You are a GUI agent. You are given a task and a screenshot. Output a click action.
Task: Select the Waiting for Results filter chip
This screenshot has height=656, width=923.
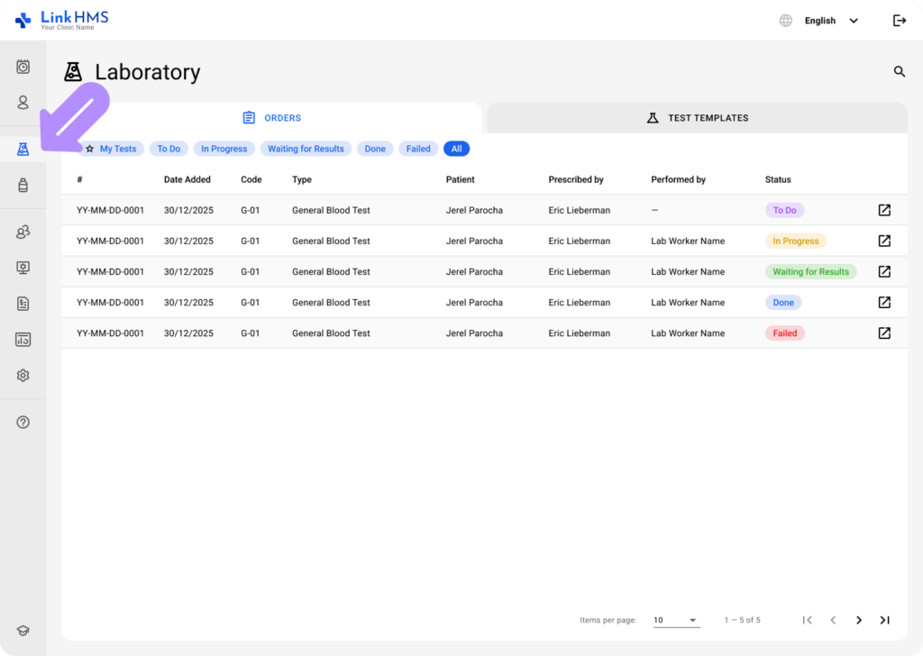point(306,149)
